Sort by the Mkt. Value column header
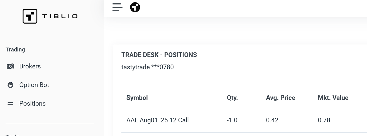The width and height of the screenshot is (367, 136). (x=333, y=98)
